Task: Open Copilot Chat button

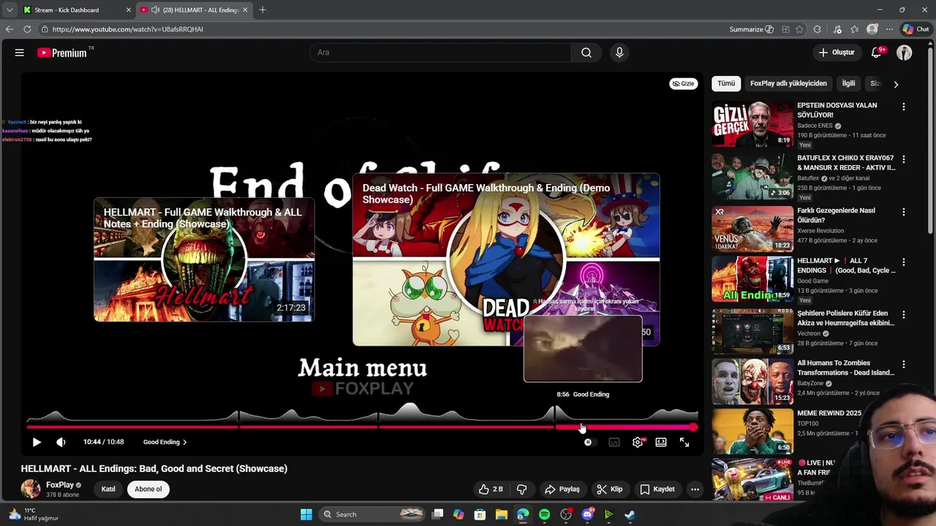Action: click(916, 29)
